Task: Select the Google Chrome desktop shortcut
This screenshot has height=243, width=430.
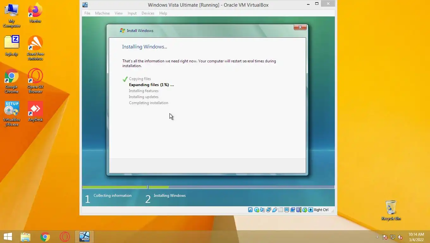Action: [x=12, y=81]
